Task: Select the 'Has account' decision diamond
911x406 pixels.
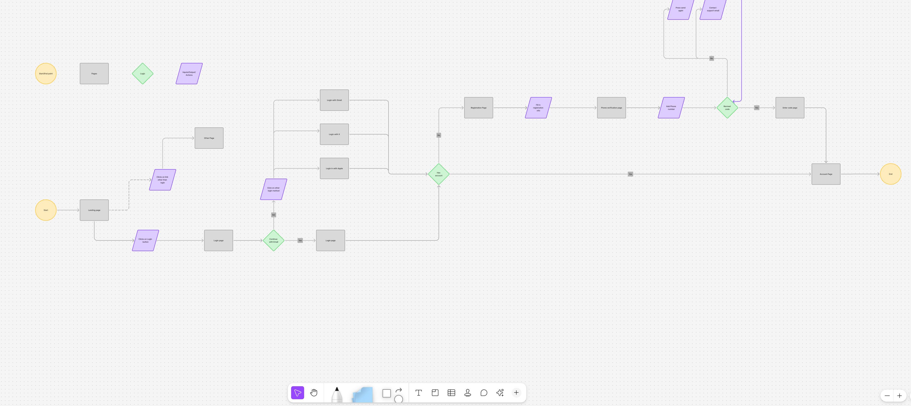Action: [438, 174]
